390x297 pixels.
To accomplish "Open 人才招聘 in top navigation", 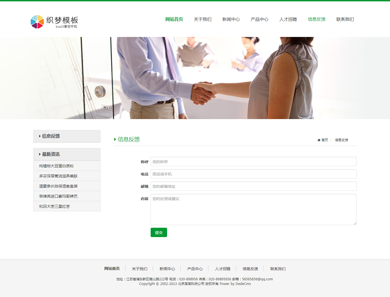I will [x=288, y=19].
